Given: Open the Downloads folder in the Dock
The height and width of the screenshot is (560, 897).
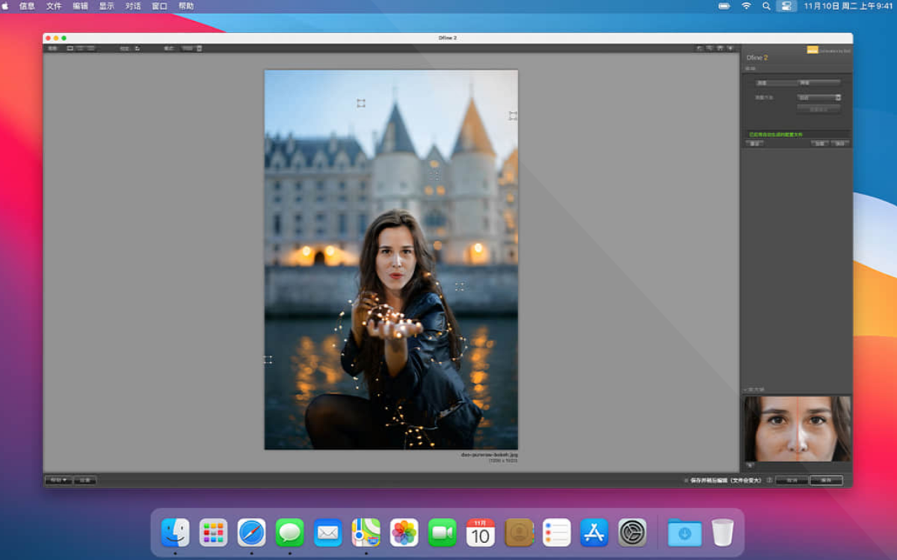Looking at the screenshot, I should pyautogui.click(x=685, y=532).
